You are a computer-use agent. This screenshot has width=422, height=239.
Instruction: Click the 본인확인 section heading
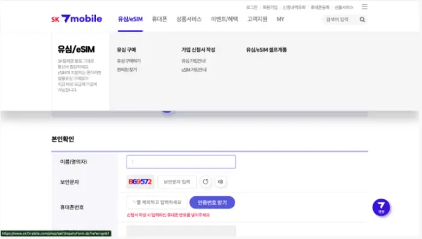[63, 139]
